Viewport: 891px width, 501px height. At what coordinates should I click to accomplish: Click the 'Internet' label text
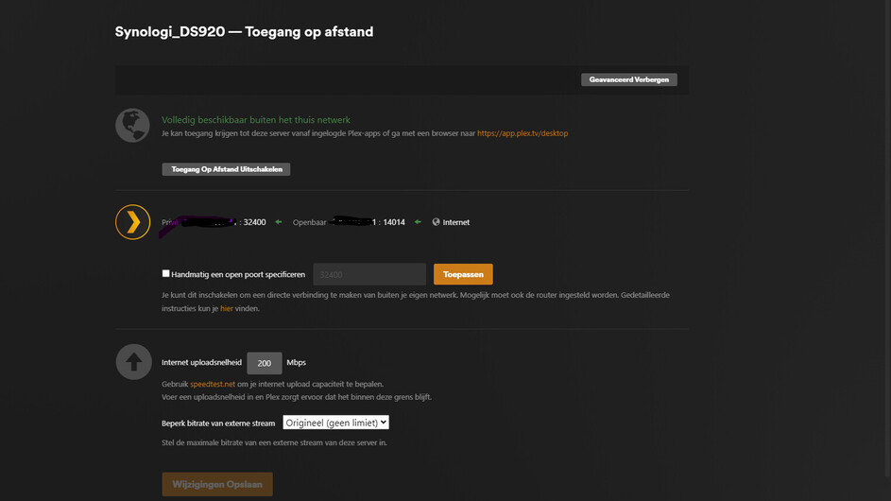coord(456,222)
